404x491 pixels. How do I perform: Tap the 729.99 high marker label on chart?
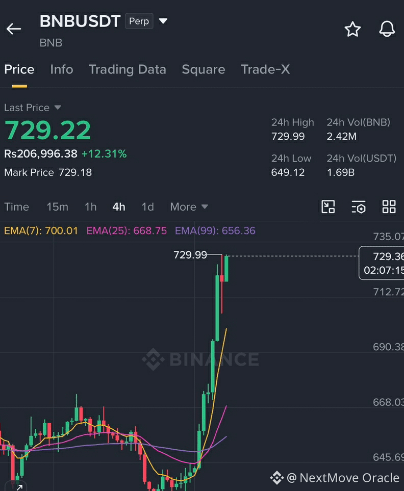click(190, 255)
